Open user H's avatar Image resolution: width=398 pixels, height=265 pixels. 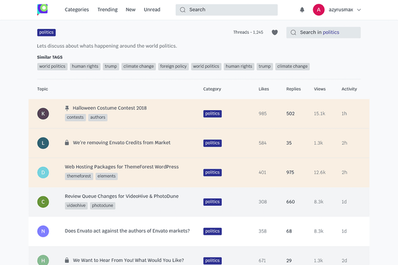pyautogui.click(x=43, y=260)
